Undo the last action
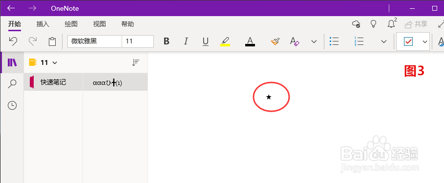The image size is (444, 183). [13, 41]
